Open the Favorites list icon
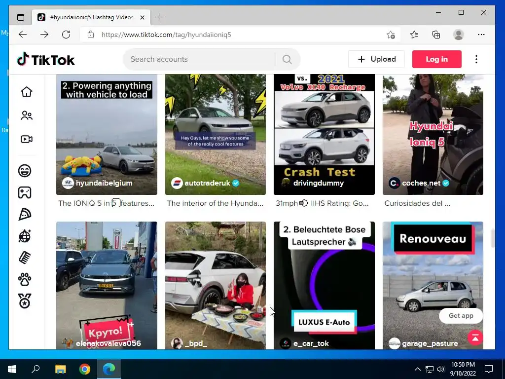 [x=414, y=35]
